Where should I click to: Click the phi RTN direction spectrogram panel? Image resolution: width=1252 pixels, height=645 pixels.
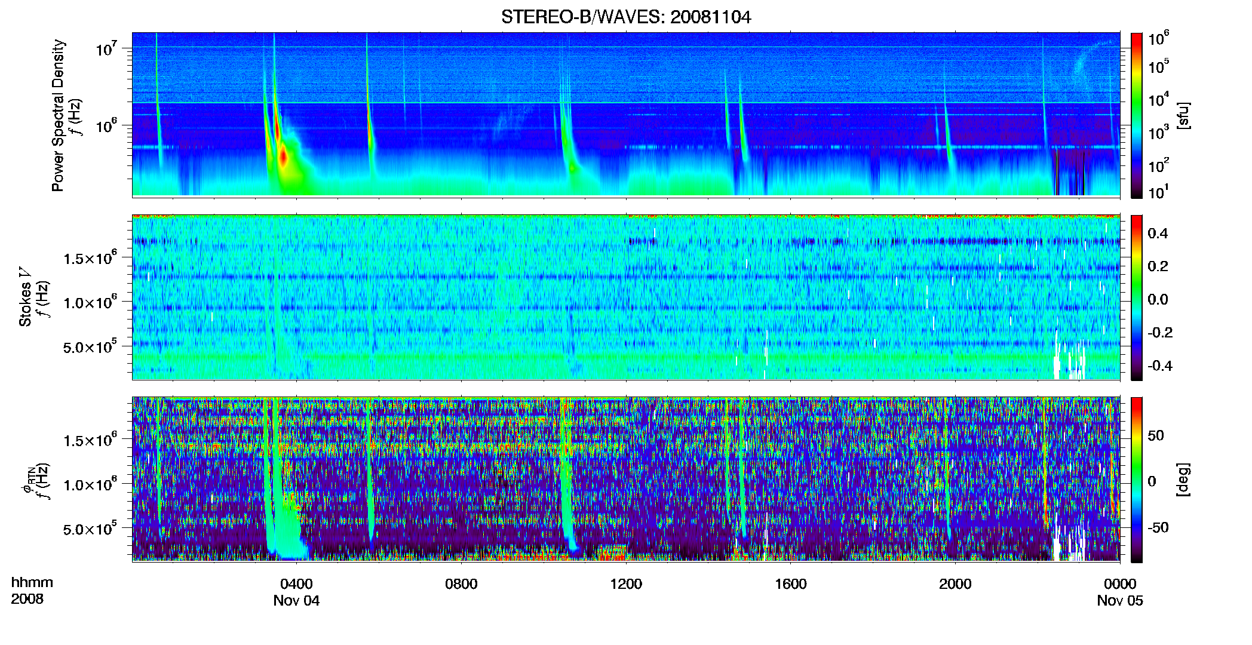[x=626, y=480]
